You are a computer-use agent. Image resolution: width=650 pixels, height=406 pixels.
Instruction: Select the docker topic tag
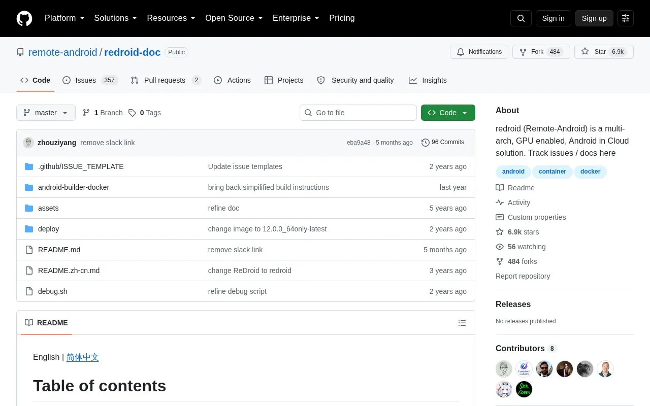pos(591,172)
